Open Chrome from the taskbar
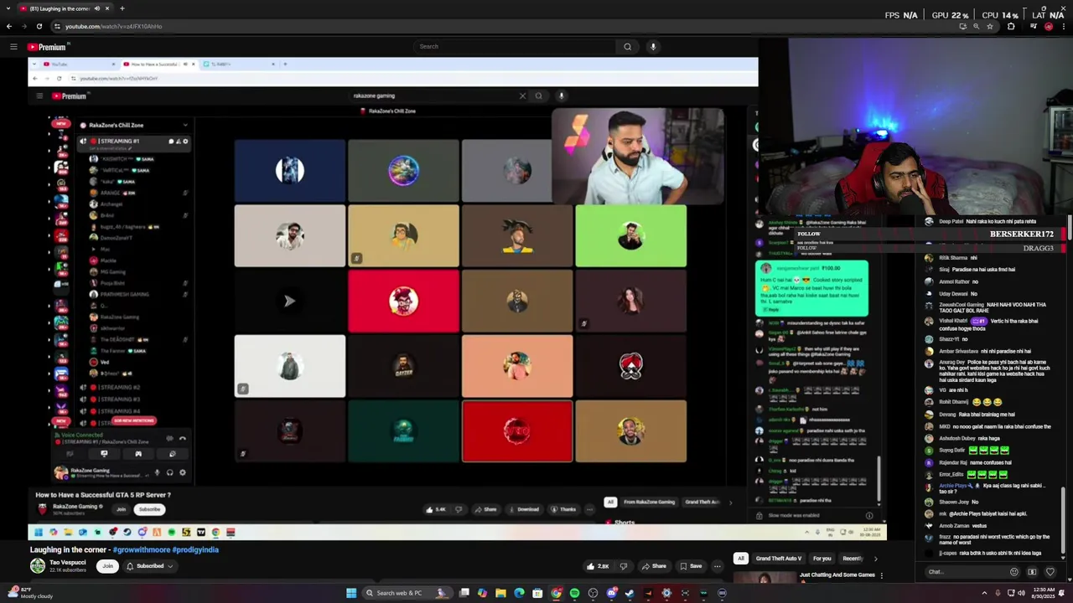 pyautogui.click(x=556, y=594)
